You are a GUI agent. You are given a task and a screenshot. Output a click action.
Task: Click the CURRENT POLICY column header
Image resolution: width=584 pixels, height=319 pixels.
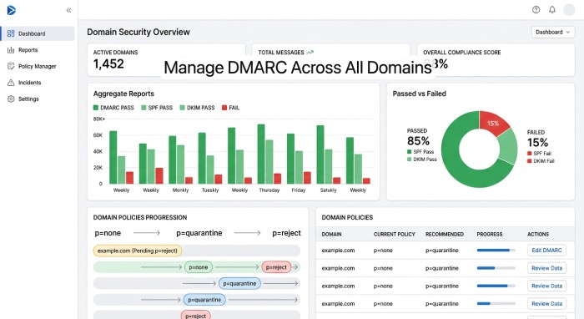[x=394, y=235]
